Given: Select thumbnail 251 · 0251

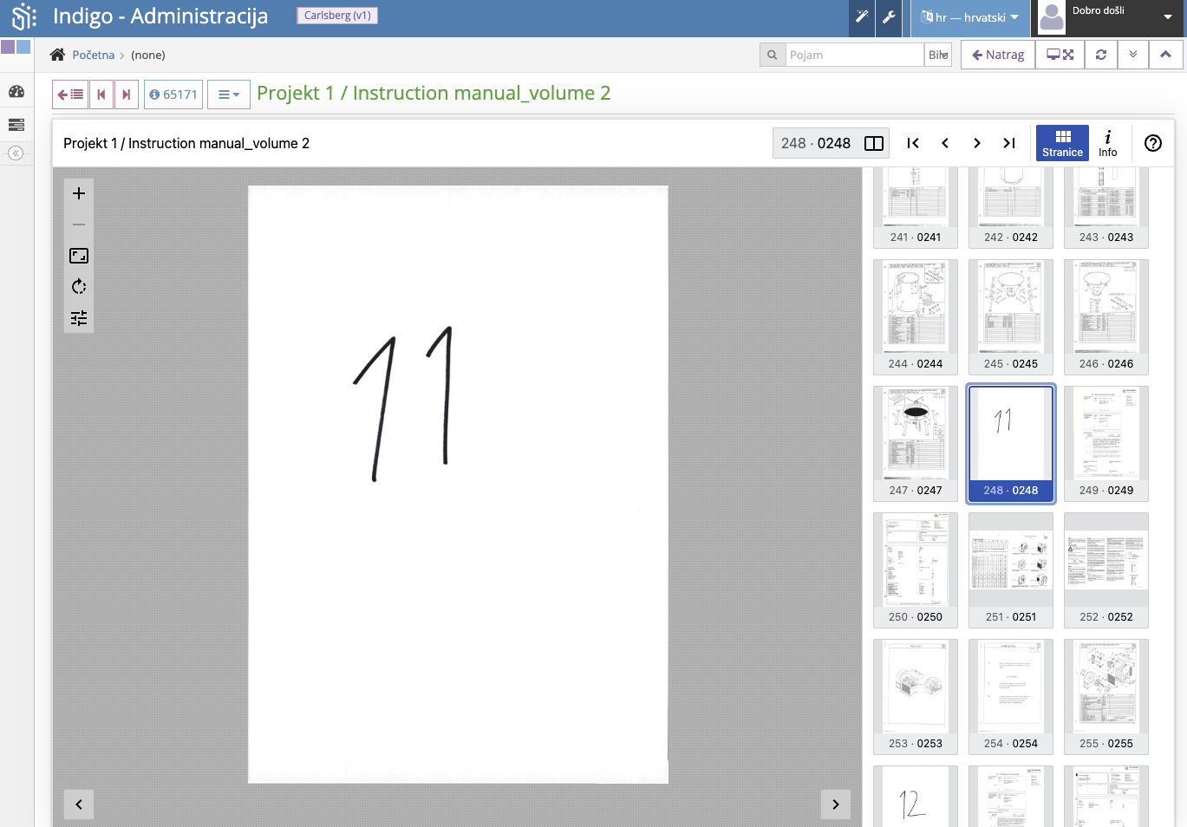Looking at the screenshot, I should coord(1011,570).
